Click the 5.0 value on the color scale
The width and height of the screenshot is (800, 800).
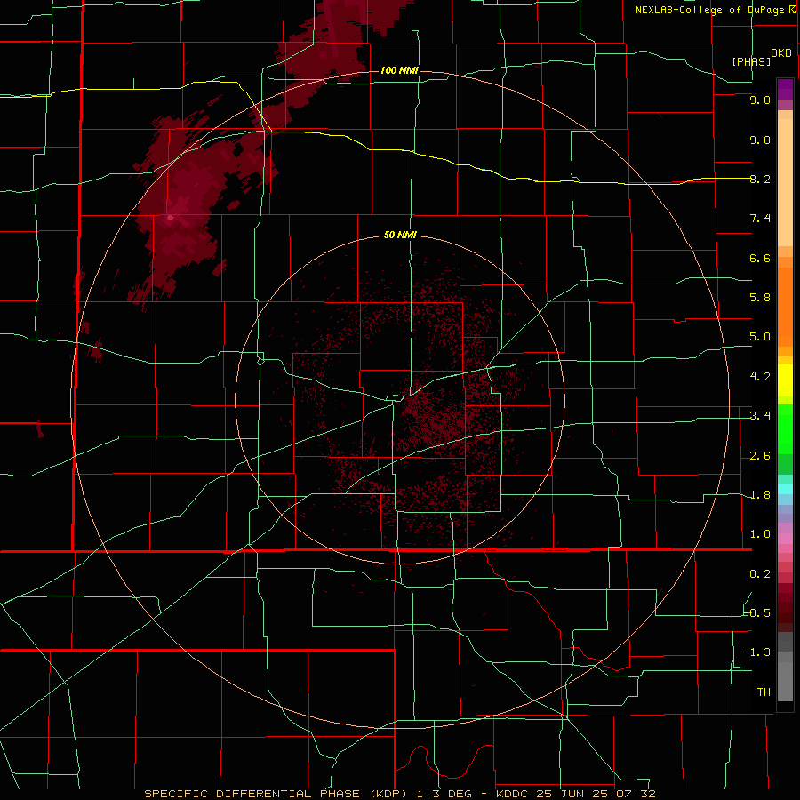(x=760, y=337)
